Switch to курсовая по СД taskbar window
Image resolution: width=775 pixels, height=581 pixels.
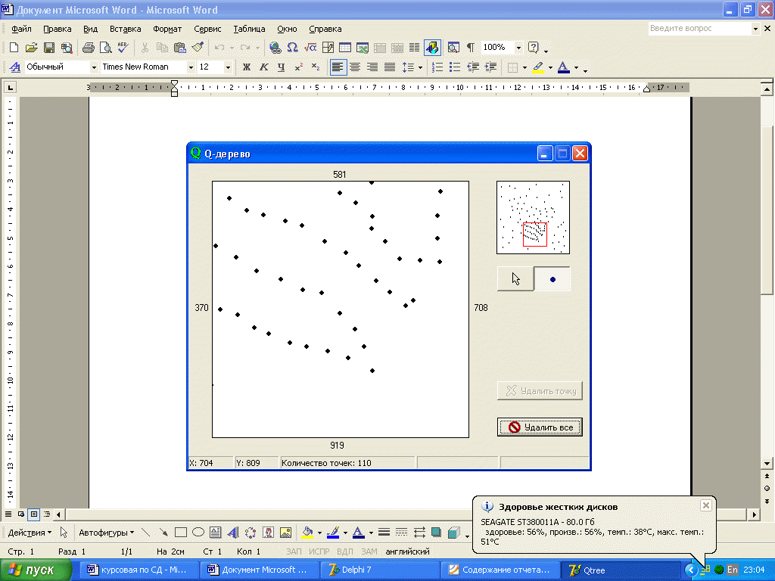(139, 570)
